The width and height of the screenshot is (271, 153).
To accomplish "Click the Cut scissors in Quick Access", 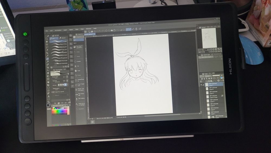I will 76,66.
